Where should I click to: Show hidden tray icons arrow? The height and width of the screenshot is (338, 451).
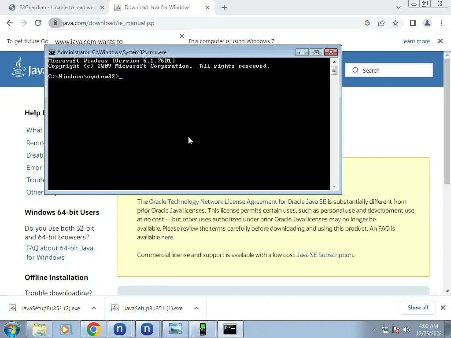pyautogui.click(x=374, y=330)
